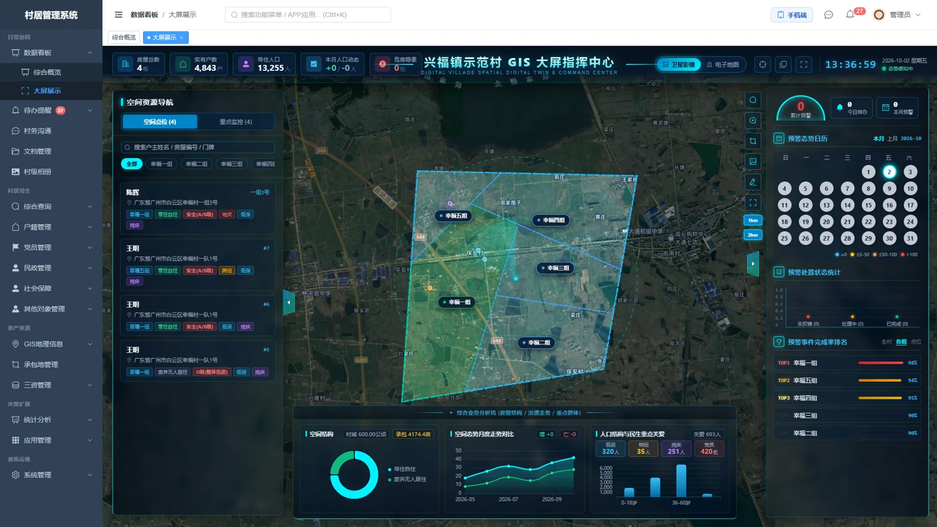Click the overlapping-windows icon in top header
937x527 pixels.
783,64
